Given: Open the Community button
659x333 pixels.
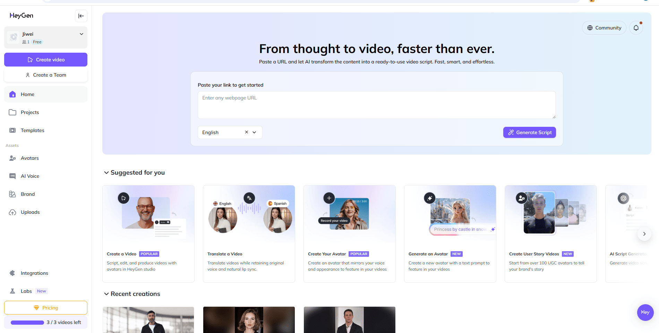Looking at the screenshot, I should [x=604, y=28].
